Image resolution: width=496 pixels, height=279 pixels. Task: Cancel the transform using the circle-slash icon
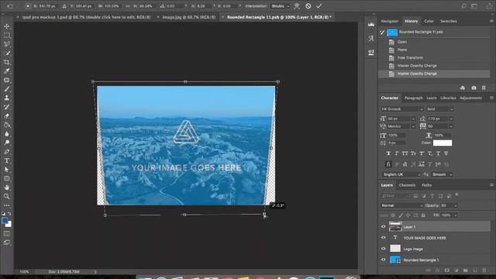tap(308, 6)
